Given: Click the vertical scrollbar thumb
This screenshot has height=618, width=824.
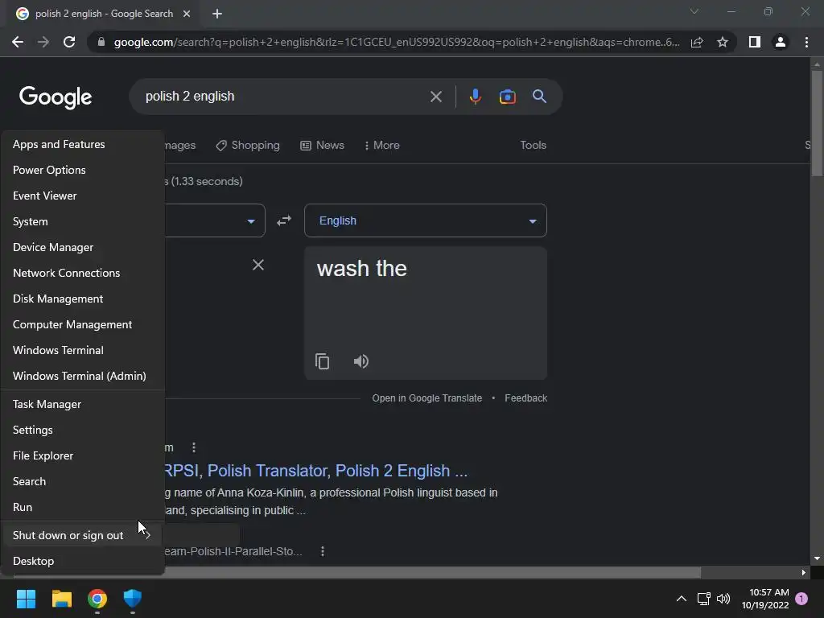Looking at the screenshot, I should [x=817, y=123].
